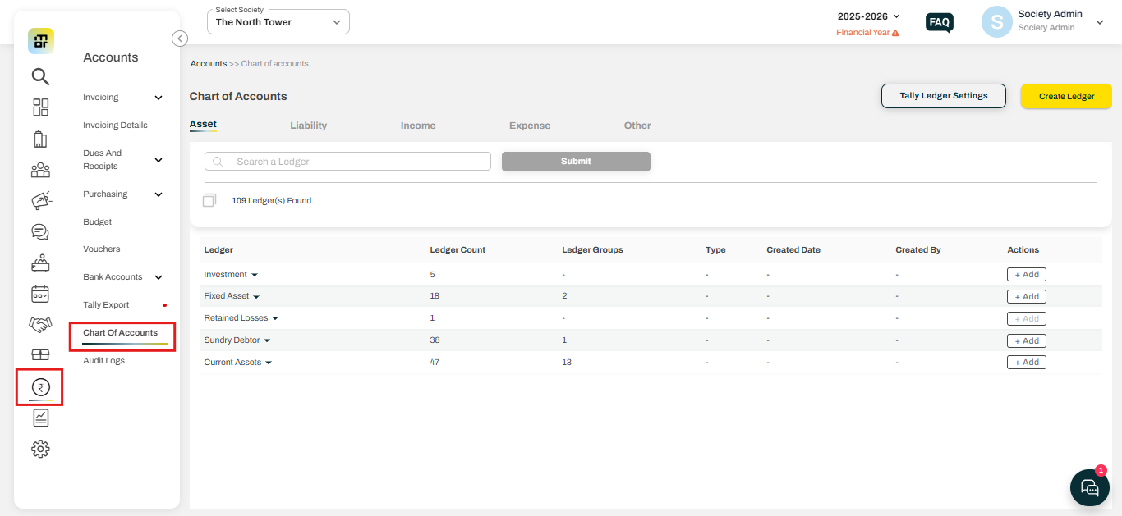Image resolution: width=1122 pixels, height=516 pixels.
Task: Open the live chat support bubble
Action: pyautogui.click(x=1090, y=487)
